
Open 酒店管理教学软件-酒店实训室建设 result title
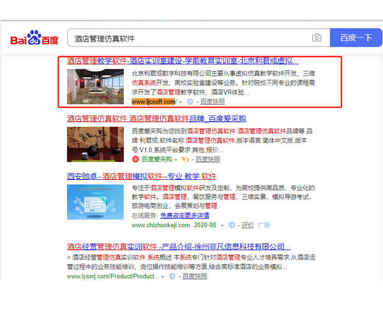click(x=183, y=61)
